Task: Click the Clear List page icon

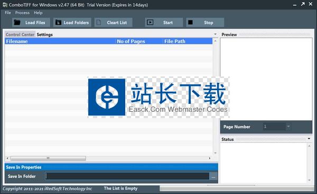Action: tap(99, 22)
